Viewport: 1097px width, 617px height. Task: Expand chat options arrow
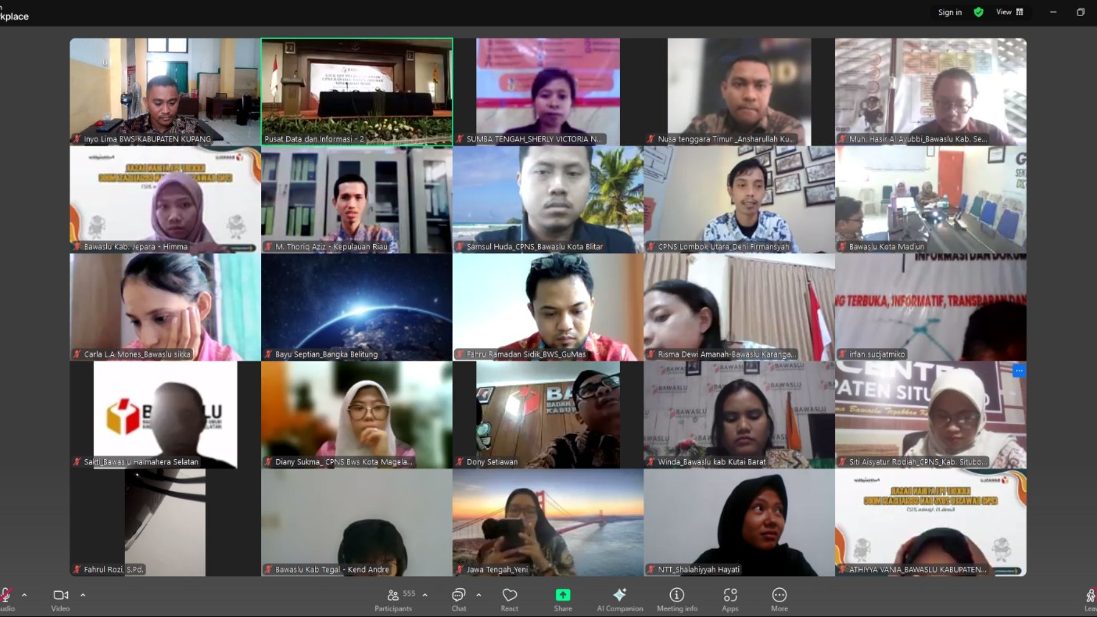tap(479, 595)
